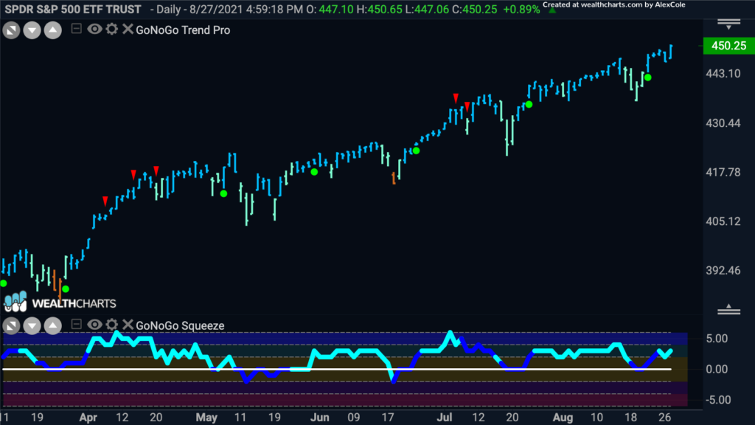The width and height of the screenshot is (755, 425).
Task: Click the resize arrow icon on Squeeze panel
Action: [x=12, y=326]
